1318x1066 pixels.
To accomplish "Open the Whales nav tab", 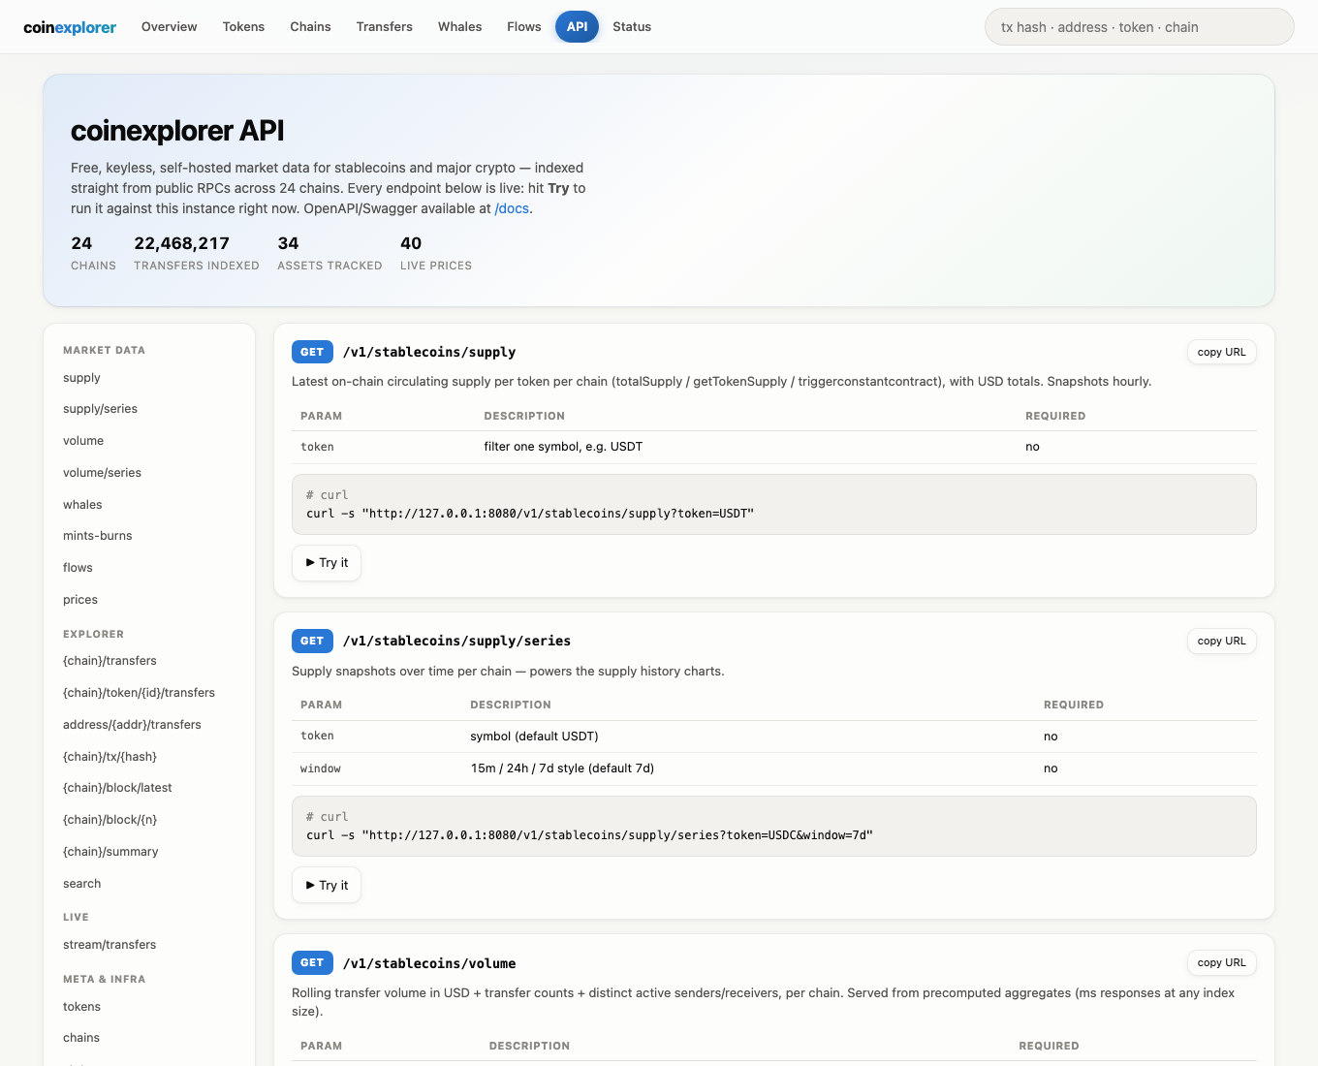I will click(459, 27).
